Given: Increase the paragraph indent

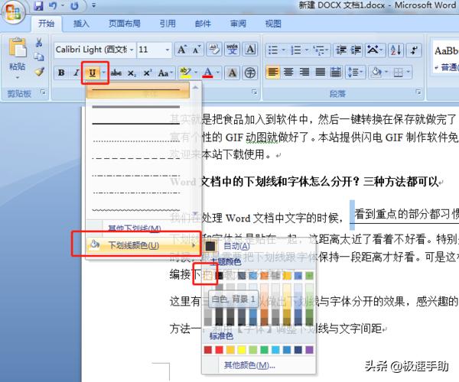Looking at the screenshot, I should click(356, 50).
